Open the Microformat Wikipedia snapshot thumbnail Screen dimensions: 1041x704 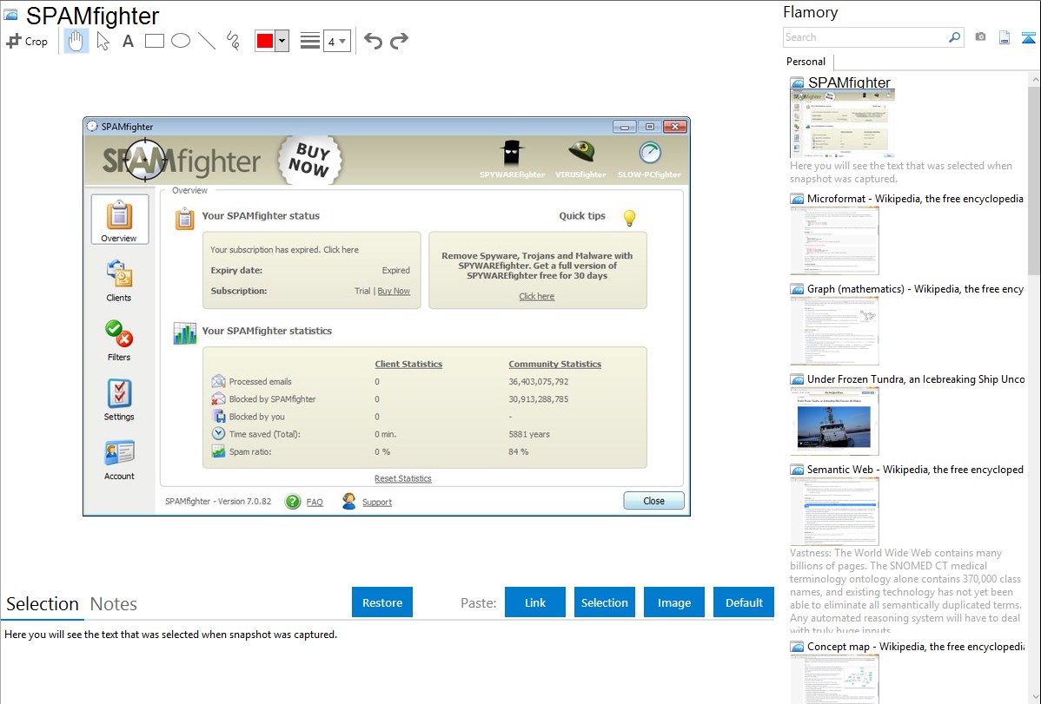click(x=834, y=240)
